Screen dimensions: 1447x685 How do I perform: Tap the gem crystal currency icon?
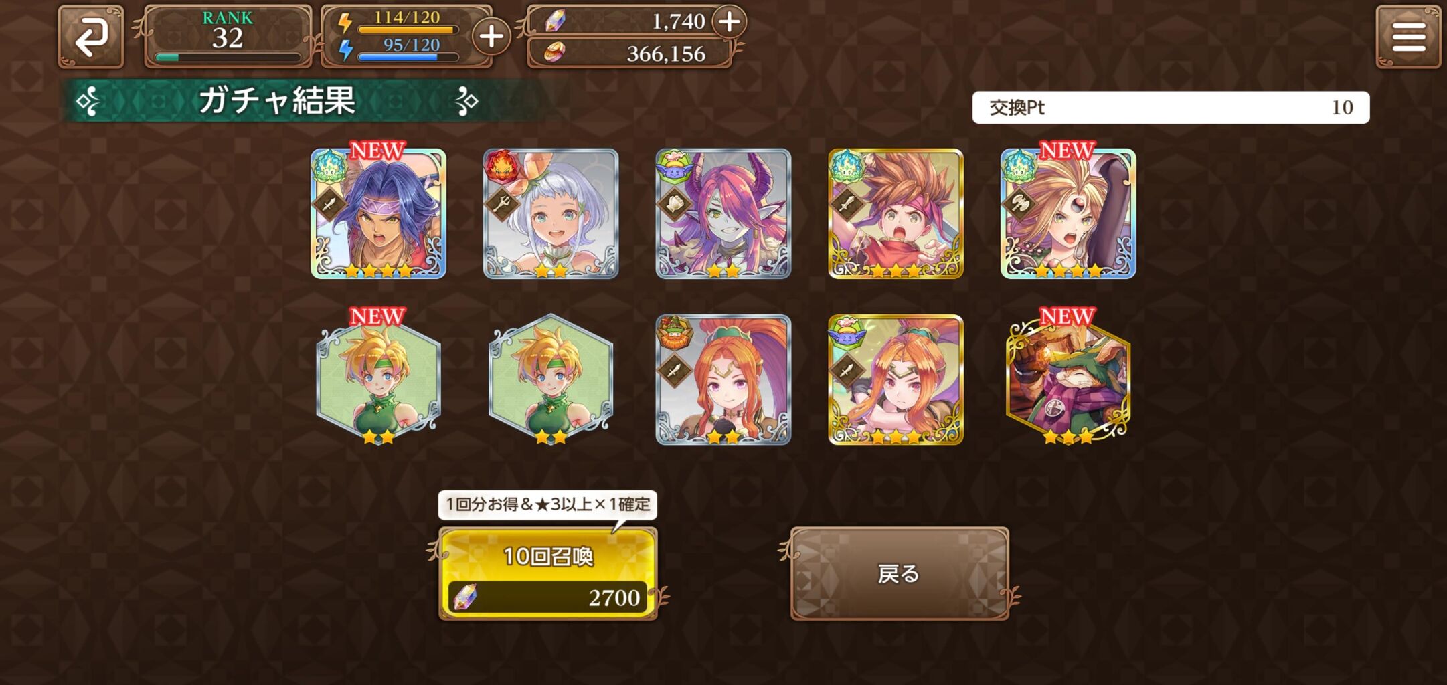[x=555, y=21]
